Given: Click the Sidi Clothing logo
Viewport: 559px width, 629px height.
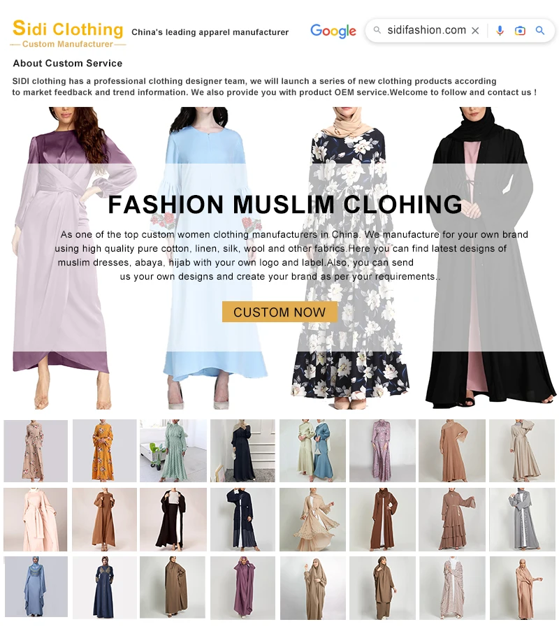Looking at the screenshot, I should 68,34.
